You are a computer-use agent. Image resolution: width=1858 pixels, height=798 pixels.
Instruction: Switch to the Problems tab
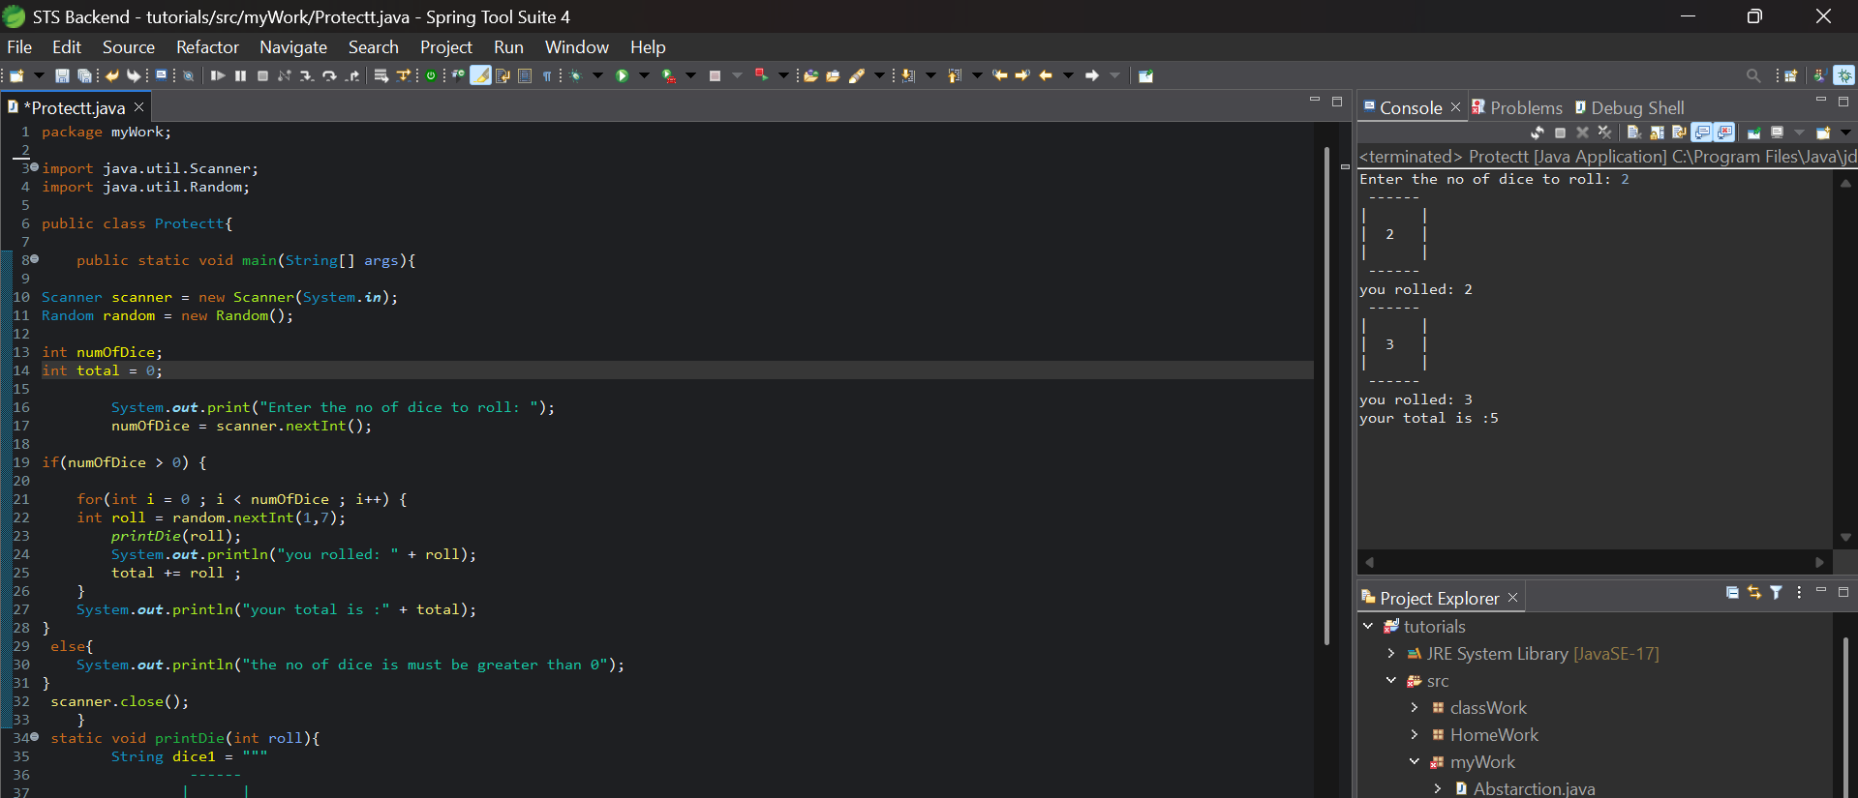[x=1517, y=107]
